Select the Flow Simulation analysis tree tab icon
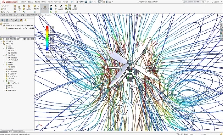Viewport: 223px width, 135px height. [x=25, y=20]
